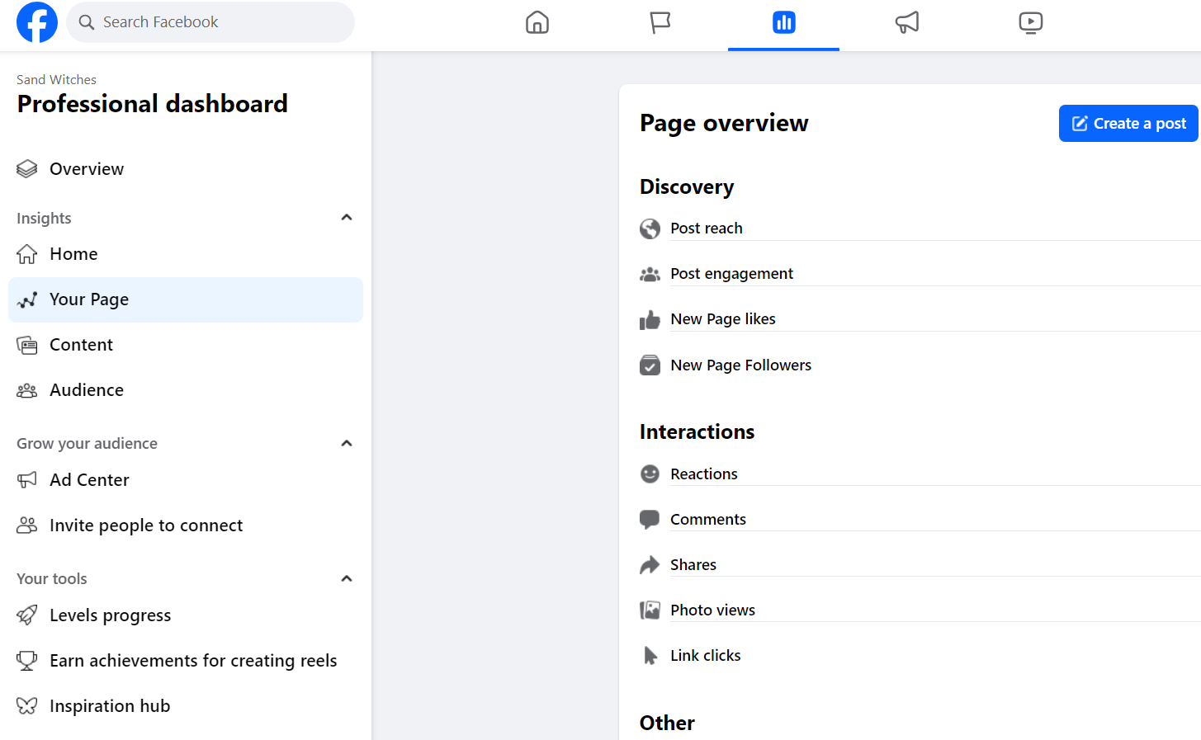The width and height of the screenshot is (1201, 740).
Task: Collapse the Insights sidebar section
Action: pyautogui.click(x=346, y=216)
